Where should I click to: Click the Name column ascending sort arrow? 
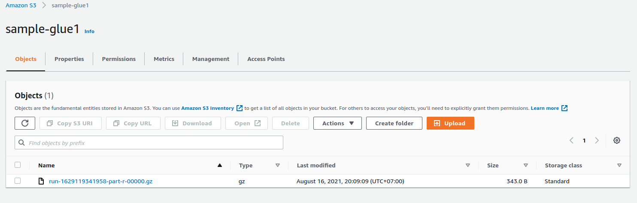coord(220,165)
